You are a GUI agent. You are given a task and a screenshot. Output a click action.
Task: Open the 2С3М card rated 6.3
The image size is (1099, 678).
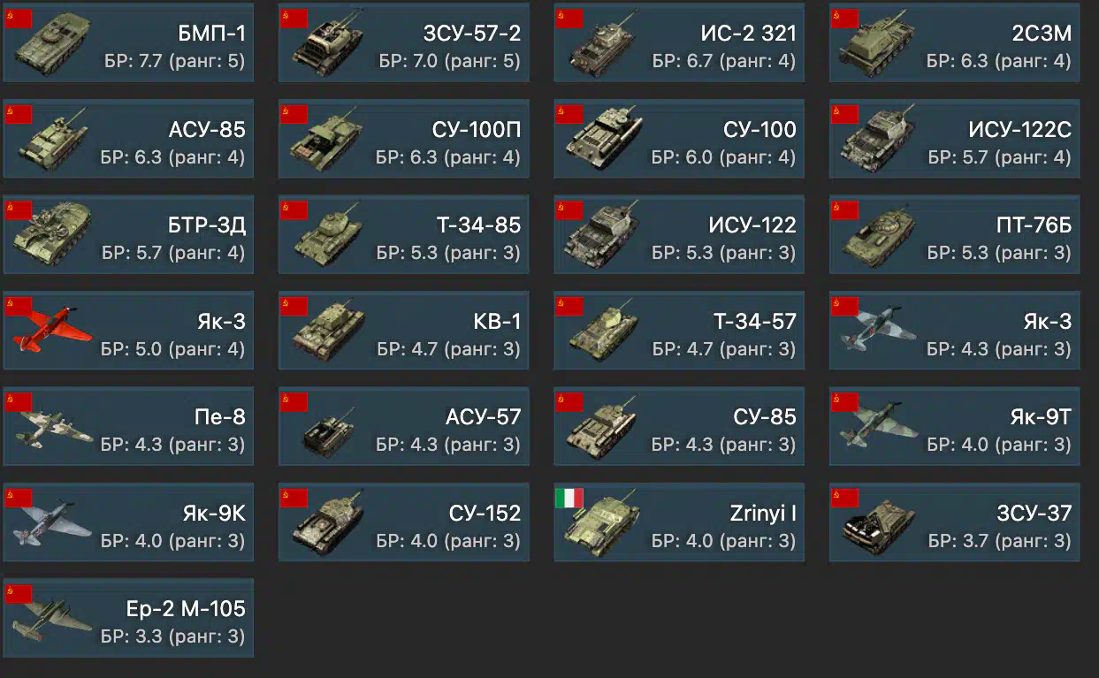pos(954,42)
